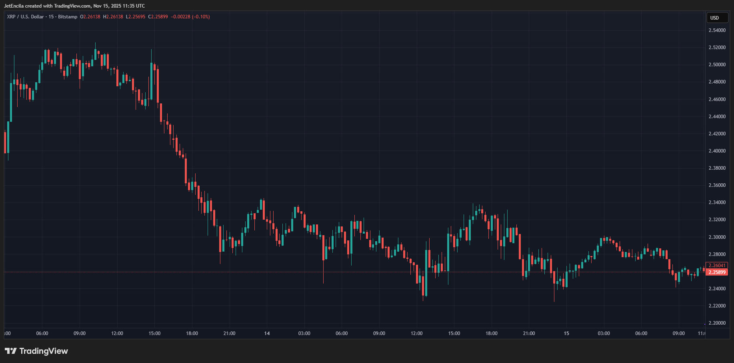Toggle the USD currency button
Screen dimensions: 734x363
pos(717,18)
